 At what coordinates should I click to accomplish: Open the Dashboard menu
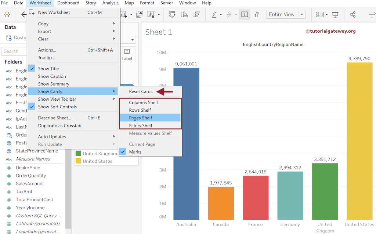pos(68,3)
